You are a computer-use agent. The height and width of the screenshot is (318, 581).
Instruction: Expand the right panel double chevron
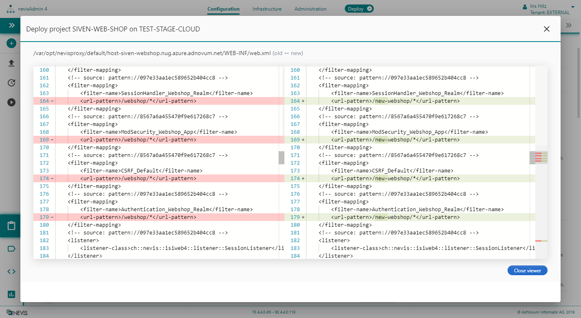[x=569, y=25]
